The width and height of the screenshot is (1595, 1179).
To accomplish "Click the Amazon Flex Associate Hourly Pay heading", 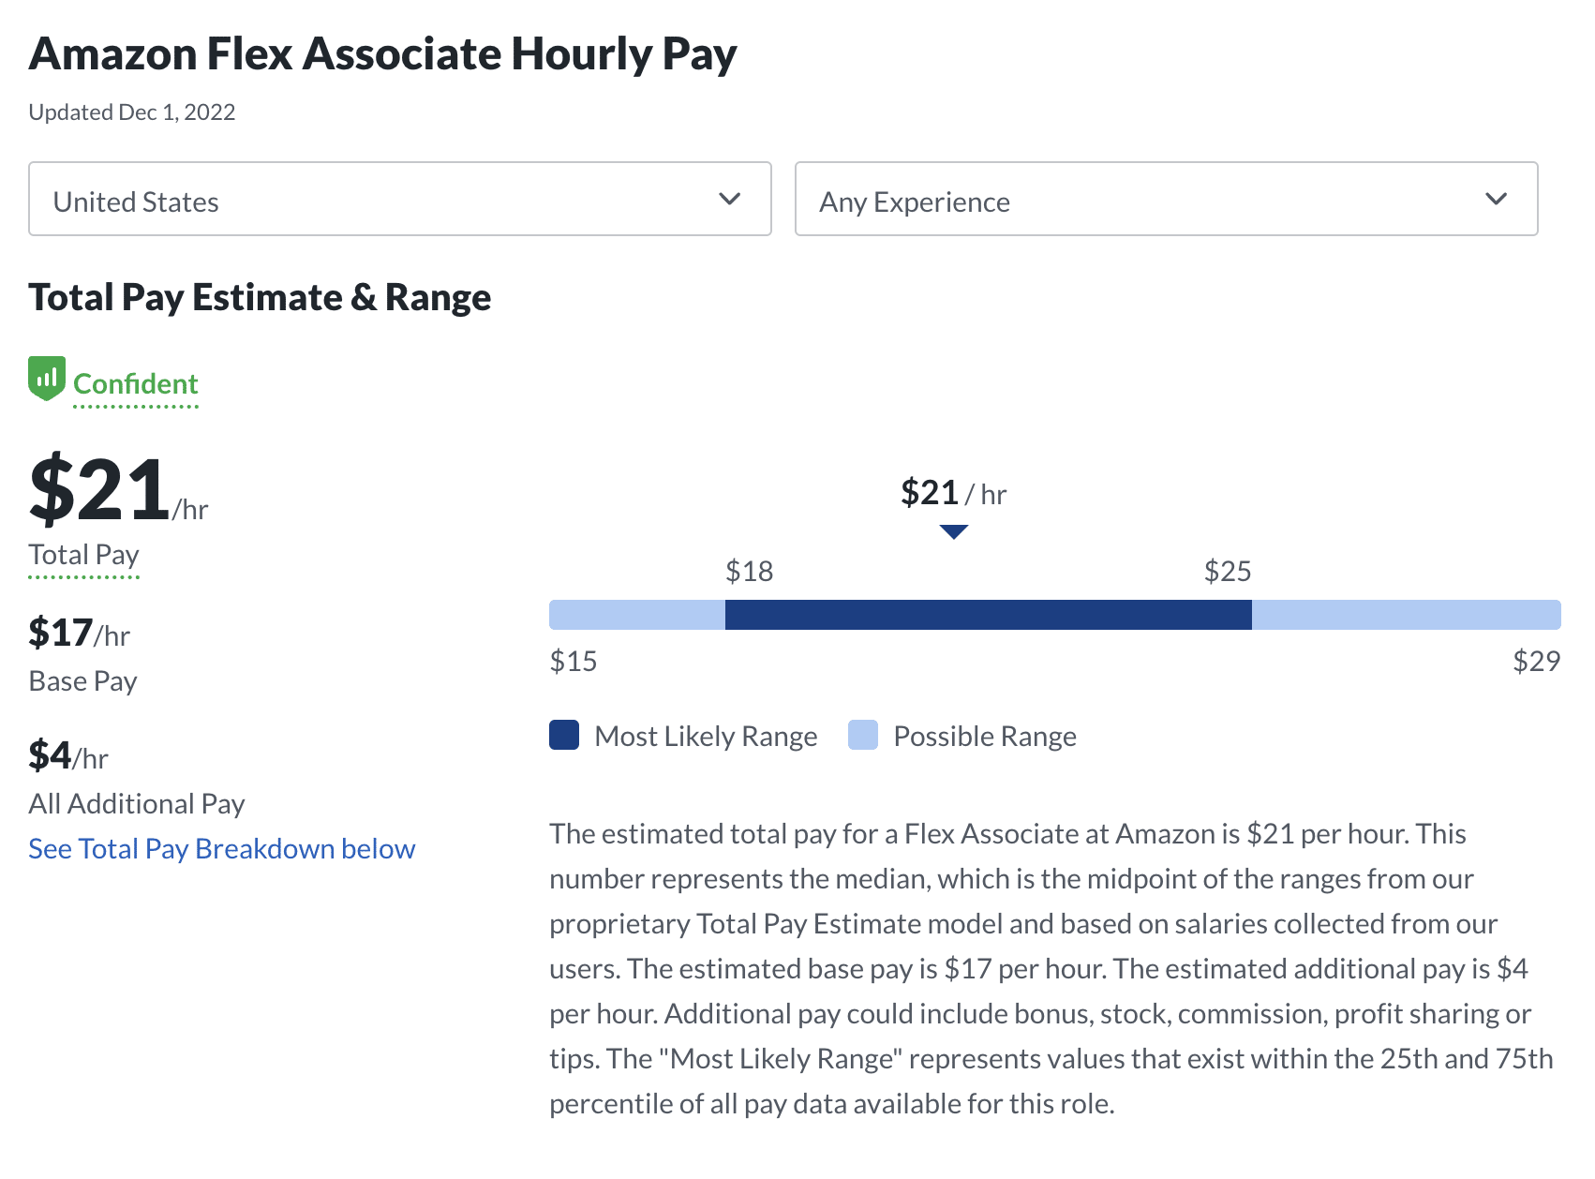I will [383, 54].
